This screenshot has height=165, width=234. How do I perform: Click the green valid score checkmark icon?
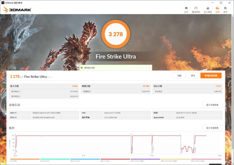(x=82, y=68)
